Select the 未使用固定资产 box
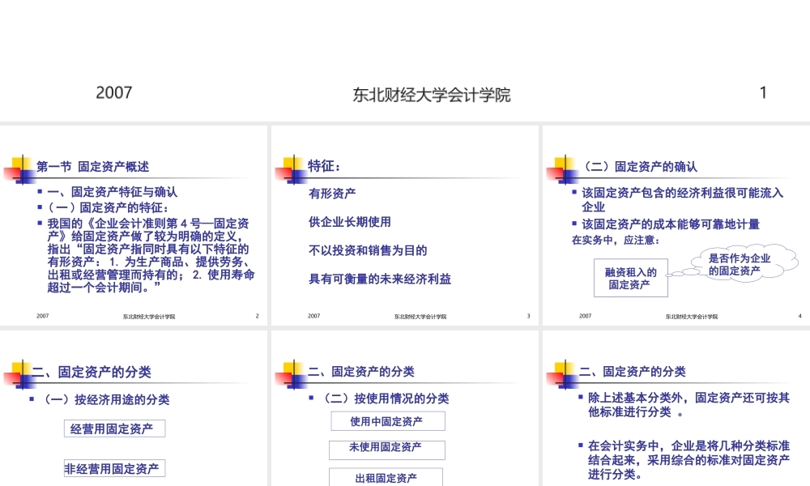Viewport: 810px width, 486px height. tap(386, 450)
